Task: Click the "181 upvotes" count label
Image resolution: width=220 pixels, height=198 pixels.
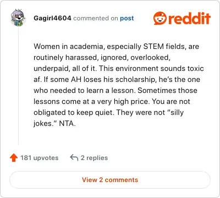Action: point(40,158)
